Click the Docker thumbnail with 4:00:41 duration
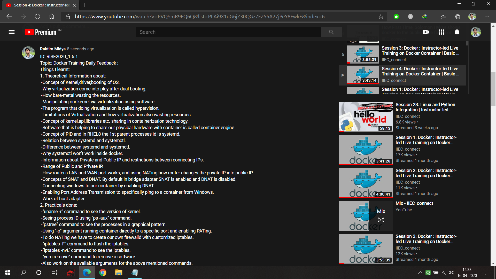Viewport: 496px width, 279px height. (366, 183)
